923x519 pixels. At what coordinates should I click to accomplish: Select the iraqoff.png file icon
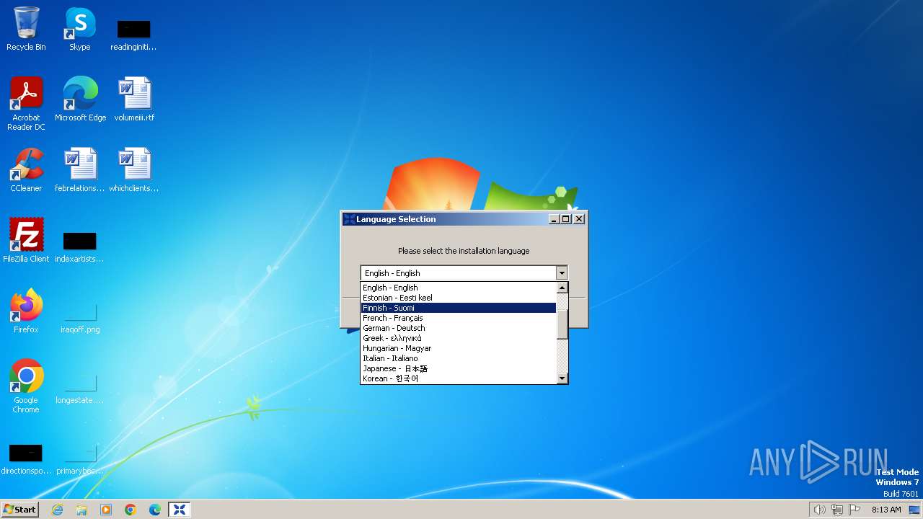click(80, 318)
